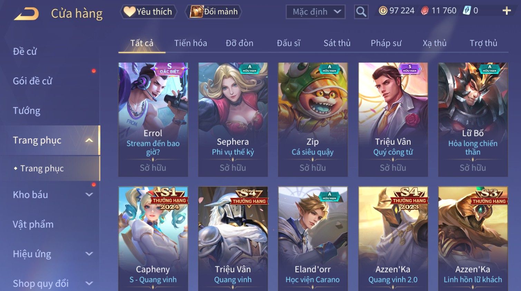Go to Tướng in the sidebar

tap(27, 111)
